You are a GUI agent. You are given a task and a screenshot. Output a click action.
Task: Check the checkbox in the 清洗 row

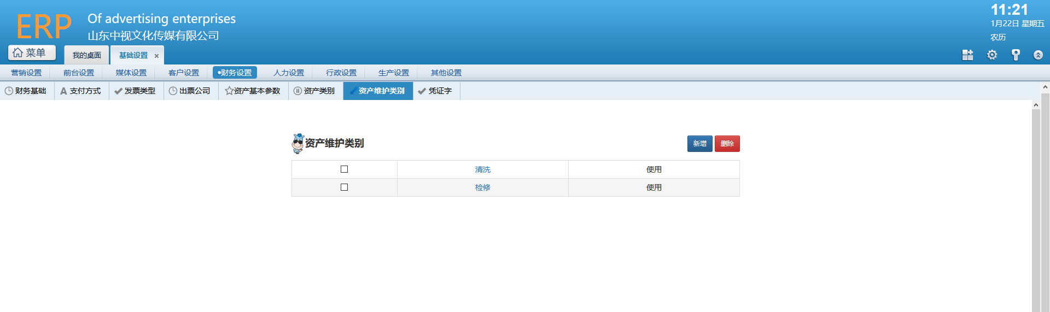(x=344, y=169)
